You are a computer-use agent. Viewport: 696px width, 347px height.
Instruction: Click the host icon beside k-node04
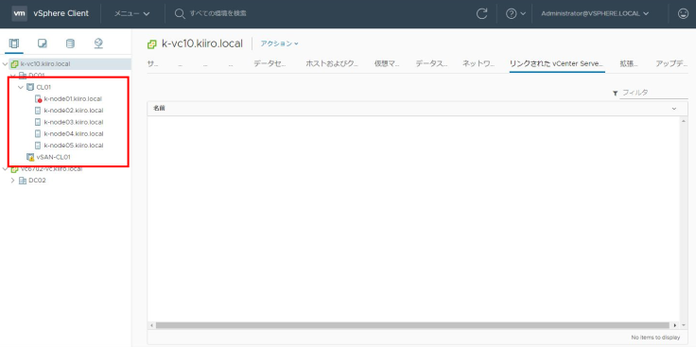pyautogui.click(x=38, y=133)
